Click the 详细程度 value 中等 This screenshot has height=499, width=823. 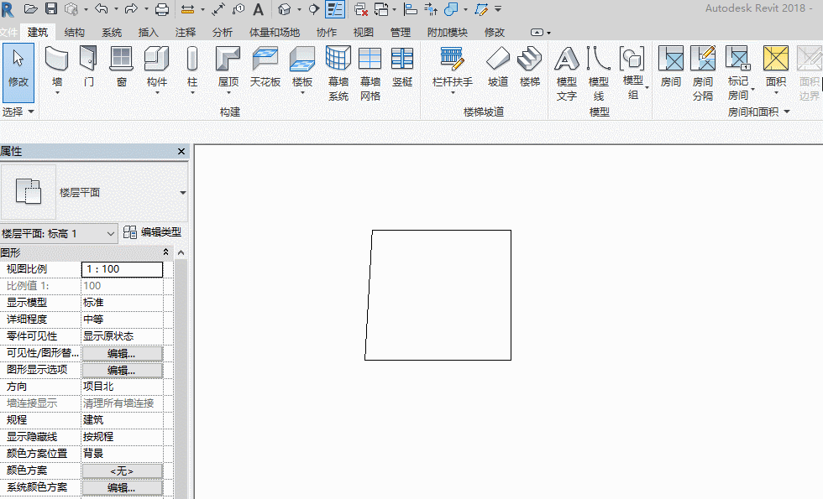point(122,320)
